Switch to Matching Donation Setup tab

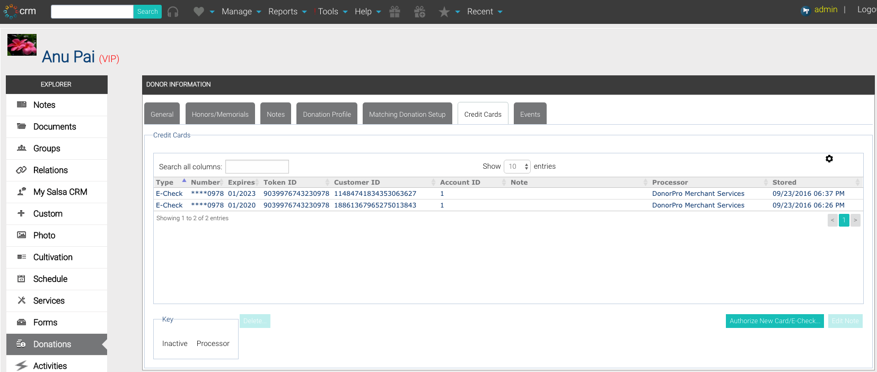coord(407,114)
